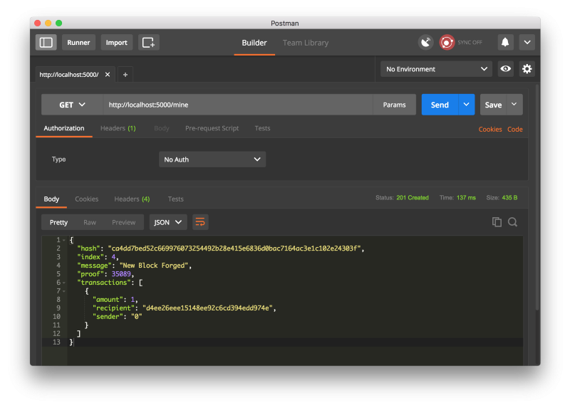Open environment settings gear
Viewport: 570px width, 408px height.
pos(527,69)
